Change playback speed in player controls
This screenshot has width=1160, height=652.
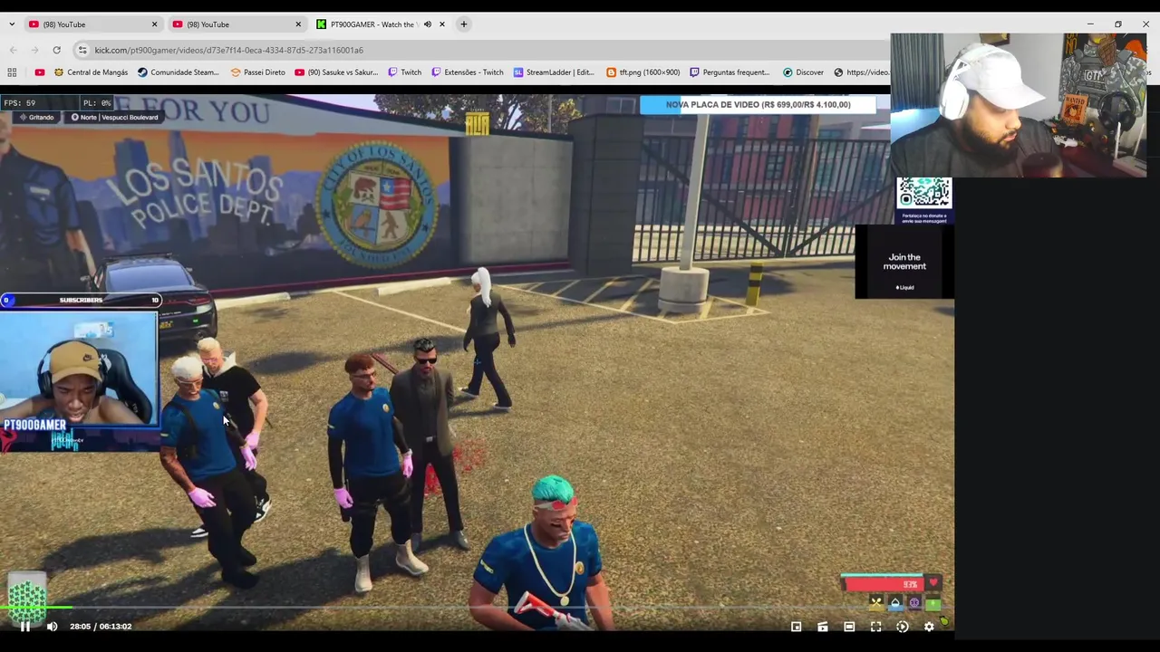coord(903,627)
